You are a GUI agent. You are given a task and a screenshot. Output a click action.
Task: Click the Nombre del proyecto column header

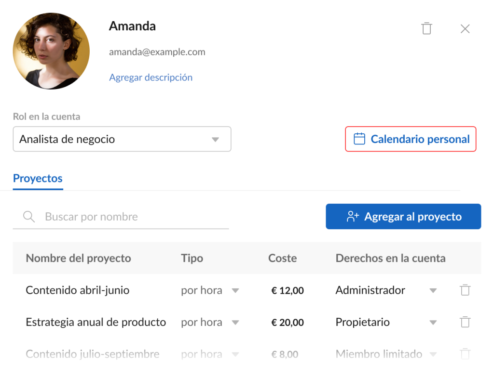79,258
